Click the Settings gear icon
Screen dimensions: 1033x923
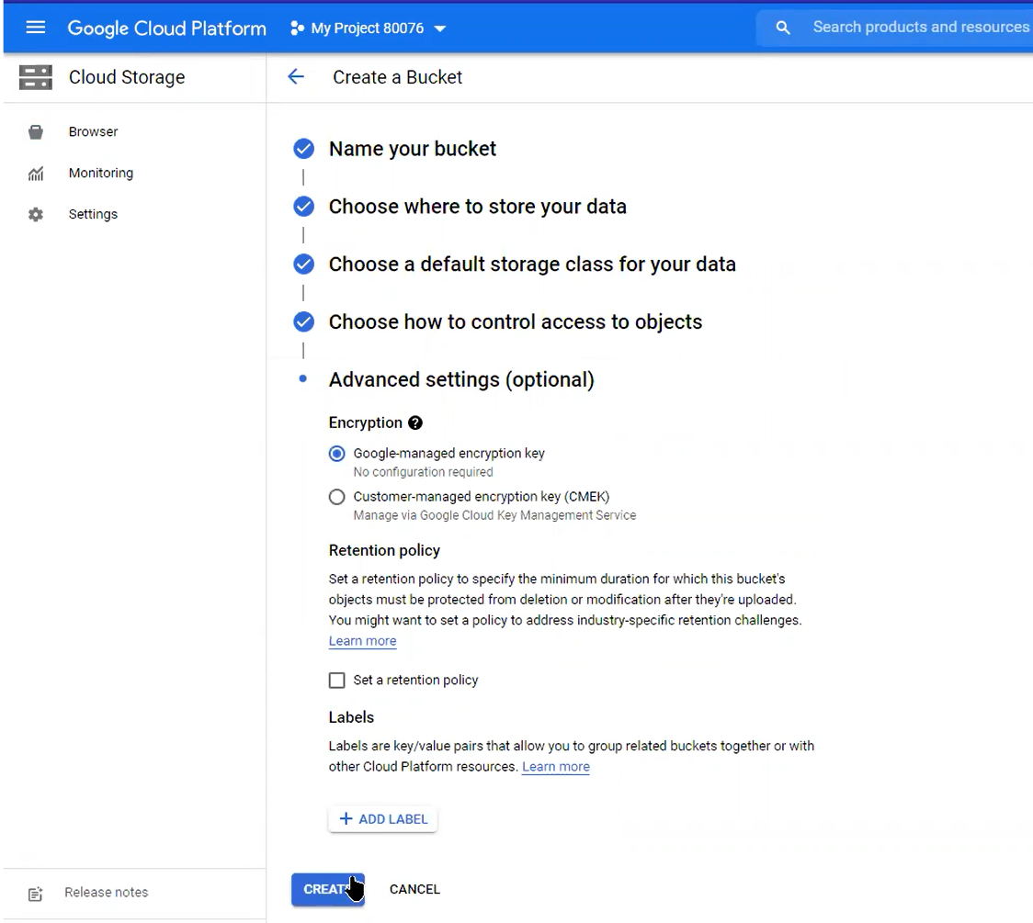(36, 213)
